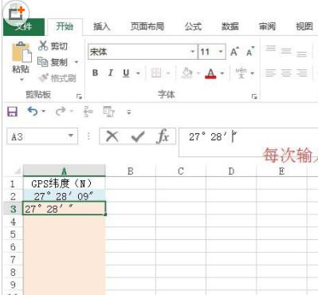Open Insert Function fx icon
318x295 pixels.
click(163, 136)
